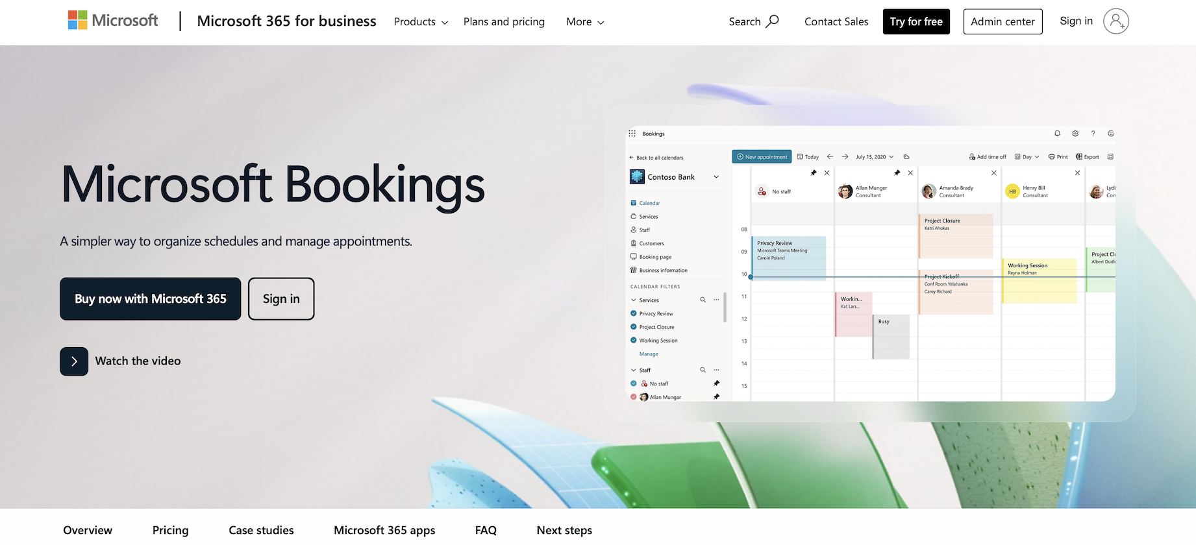Toggle the Allan Mungar filter checkbox
The height and width of the screenshot is (545, 1196).
[x=634, y=396]
